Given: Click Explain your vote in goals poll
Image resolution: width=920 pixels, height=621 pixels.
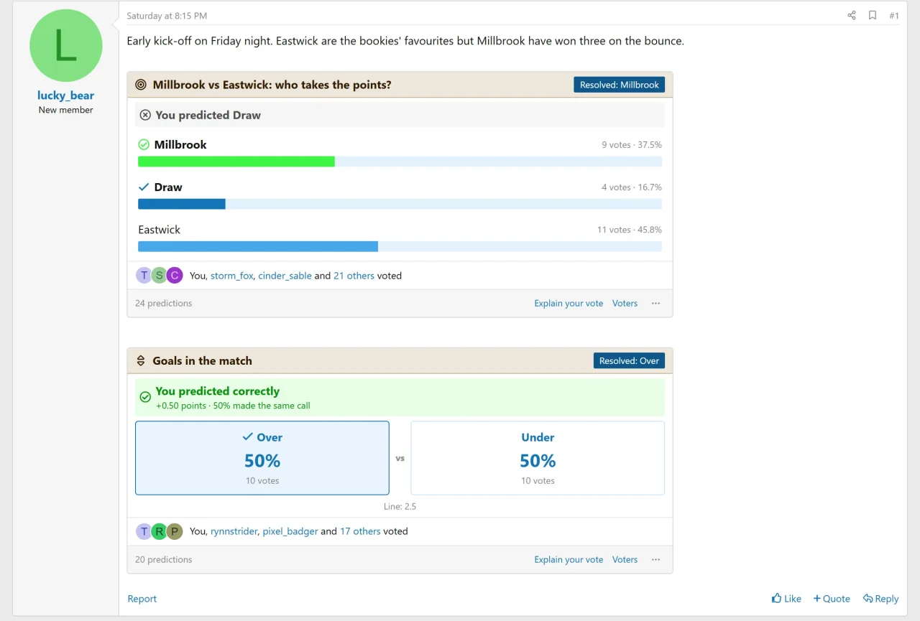Looking at the screenshot, I should point(569,560).
